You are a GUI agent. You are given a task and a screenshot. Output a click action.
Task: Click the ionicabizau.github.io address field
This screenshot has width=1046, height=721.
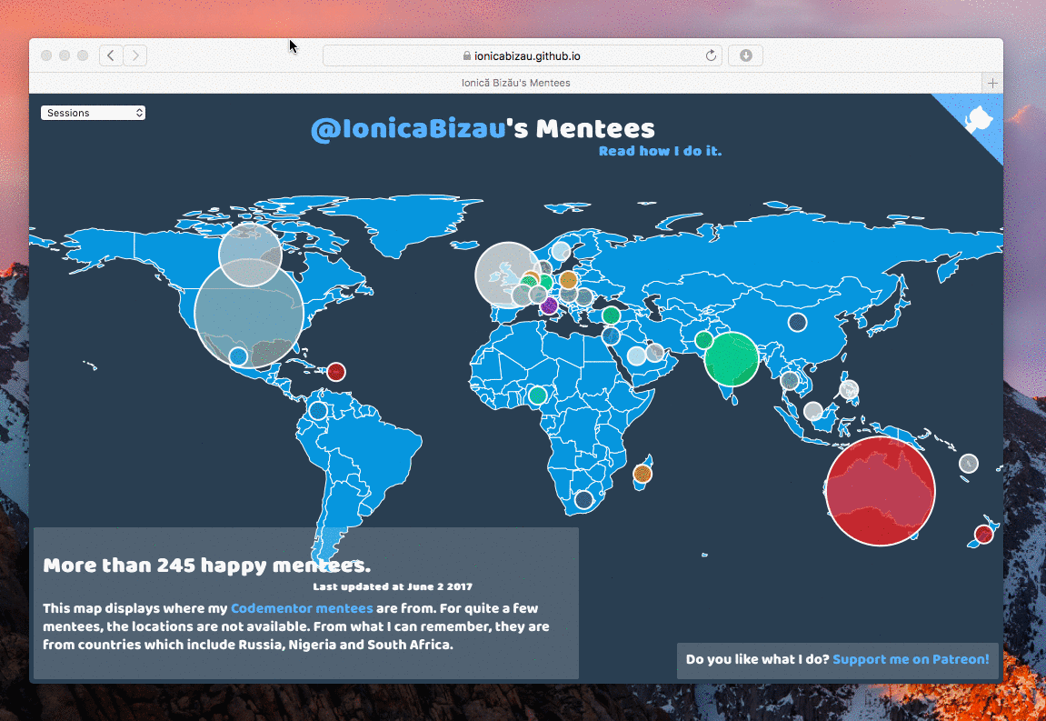pos(523,55)
